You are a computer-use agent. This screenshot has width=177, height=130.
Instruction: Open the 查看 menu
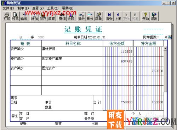coord(38,8)
